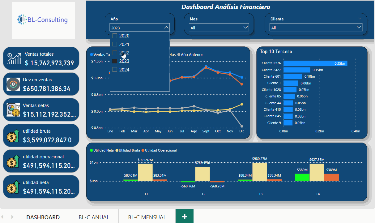Collapse the Año dropdown list
This screenshot has width=375, height=223.
tap(166, 28)
